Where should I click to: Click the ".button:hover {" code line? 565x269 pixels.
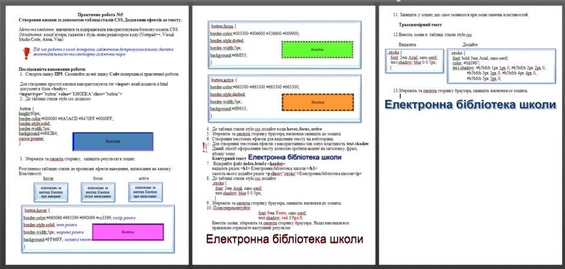(x=35, y=210)
